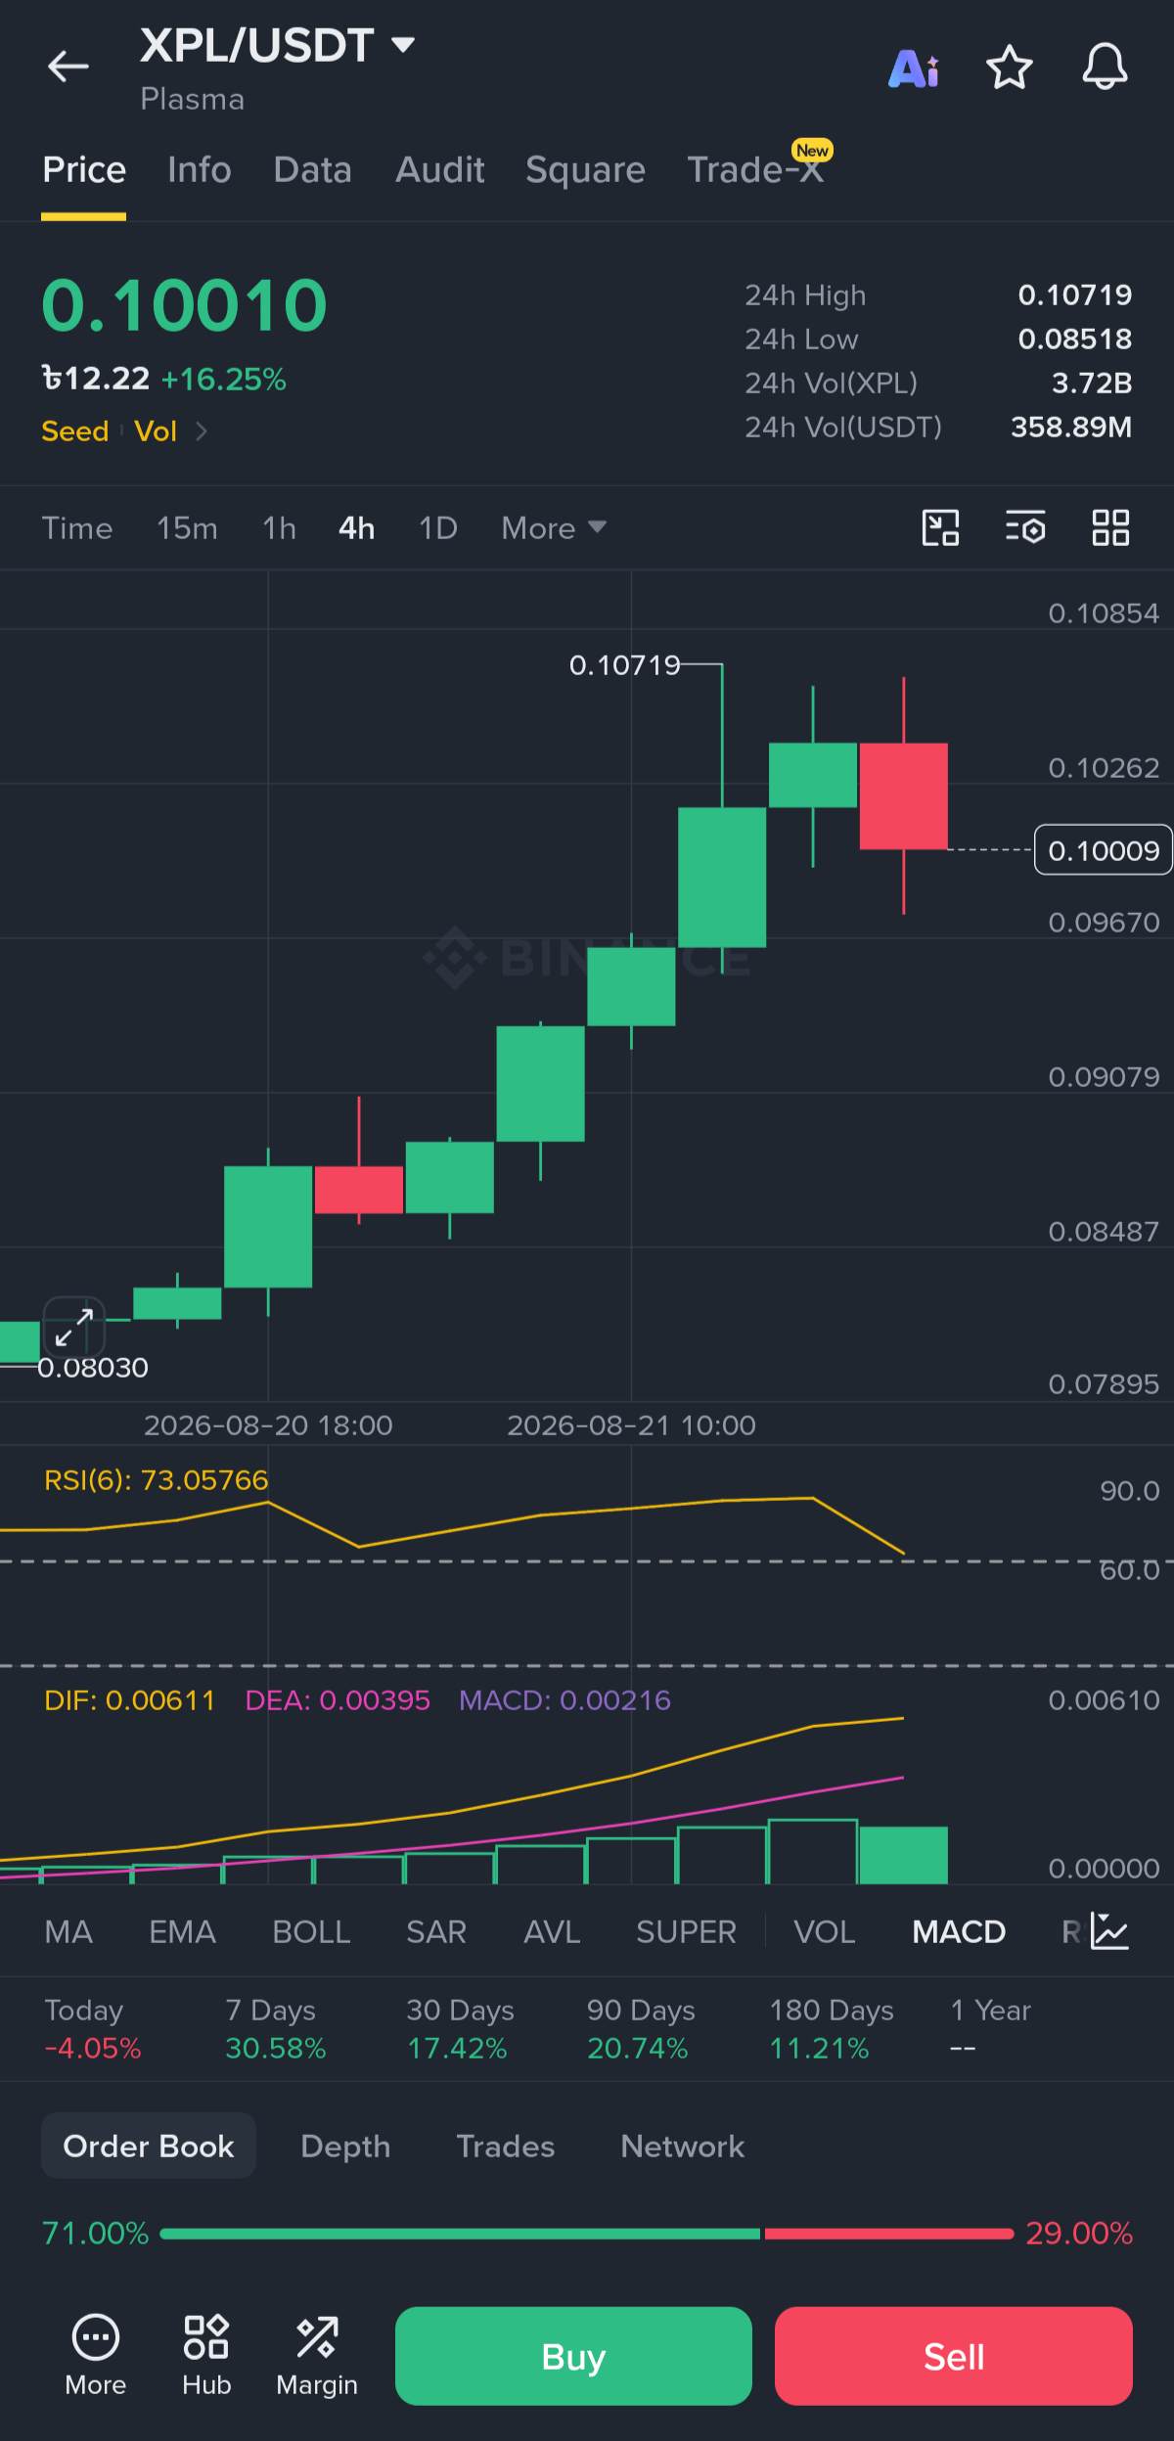Expand chart to fullscreen
Image resolution: width=1174 pixels, height=2441 pixels.
pos(74,1327)
